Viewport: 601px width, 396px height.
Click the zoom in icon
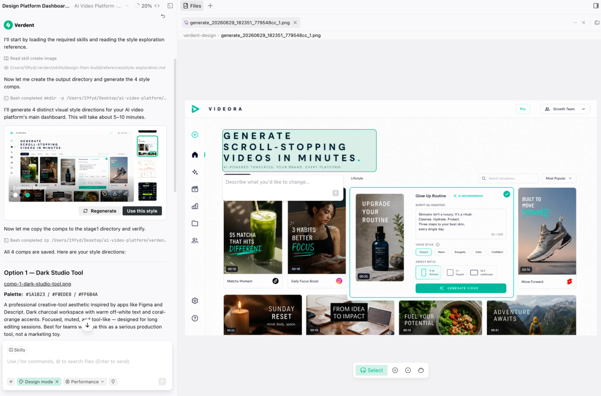click(395, 370)
